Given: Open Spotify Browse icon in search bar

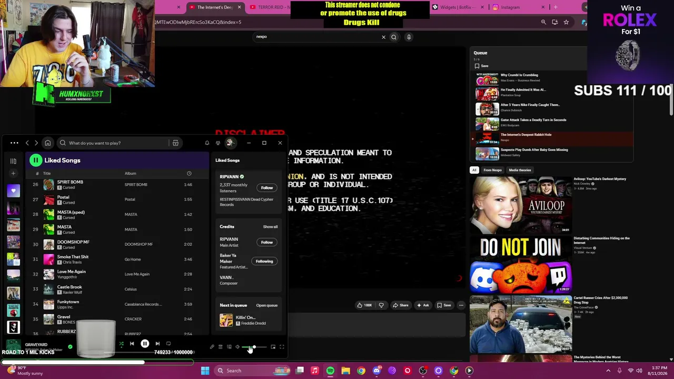Looking at the screenshot, I should click(175, 143).
